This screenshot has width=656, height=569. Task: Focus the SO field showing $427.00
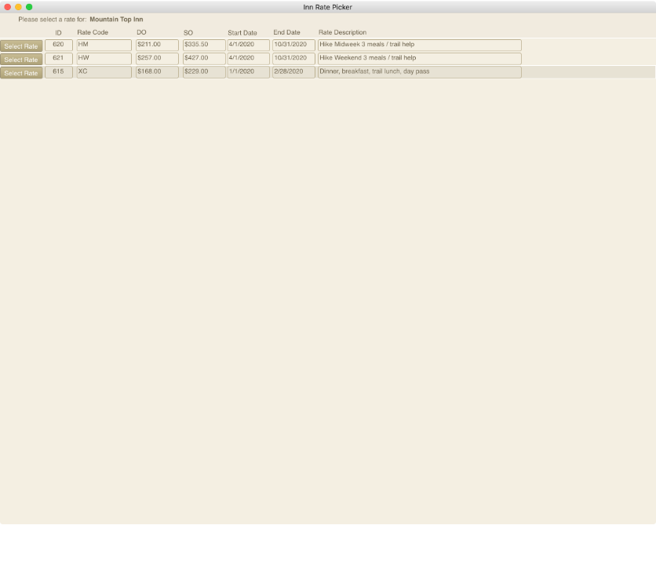click(x=204, y=59)
